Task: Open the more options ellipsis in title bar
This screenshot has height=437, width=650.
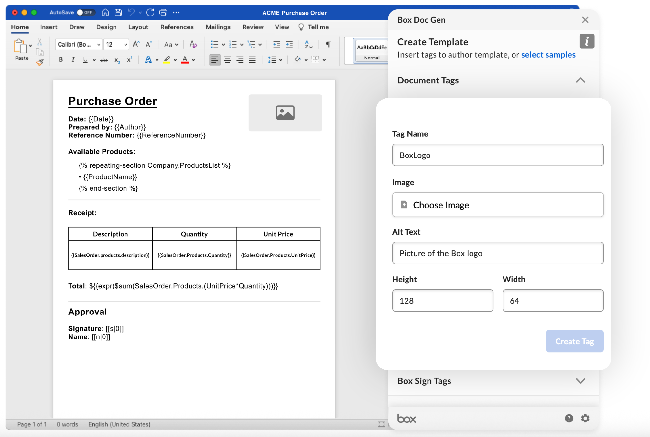Action: coord(176,12)
